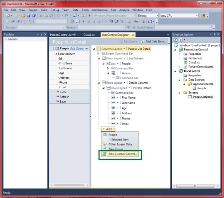The width and height of the screenshot is (224, 198).
Task: Click the Solution Explorer Refresh icon
Action: click(175, 40)
